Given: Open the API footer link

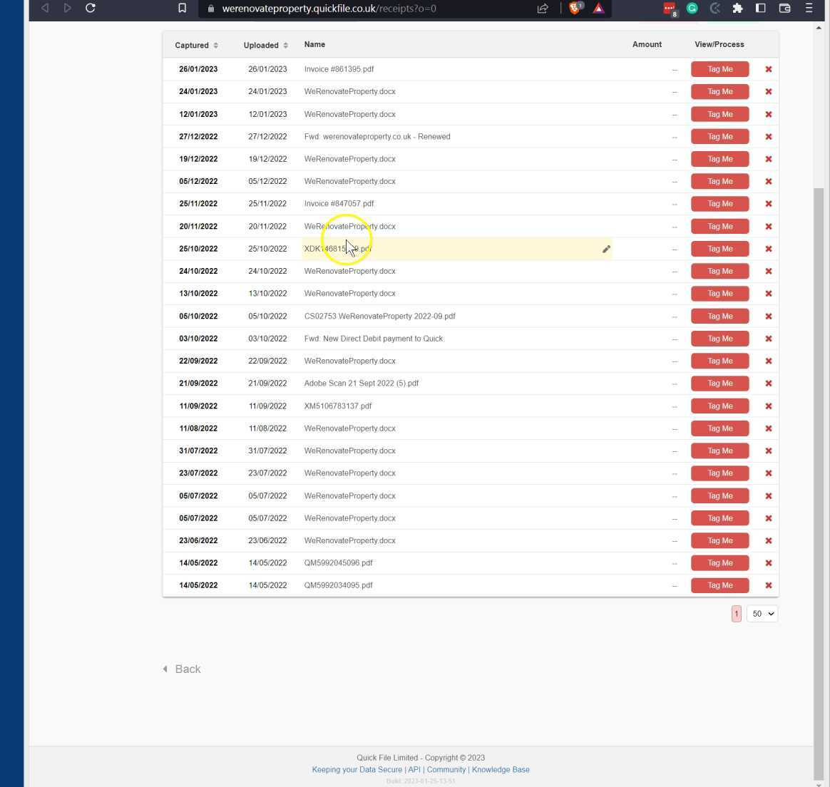Looking at the screenshot, I should [x=414, y=770].
